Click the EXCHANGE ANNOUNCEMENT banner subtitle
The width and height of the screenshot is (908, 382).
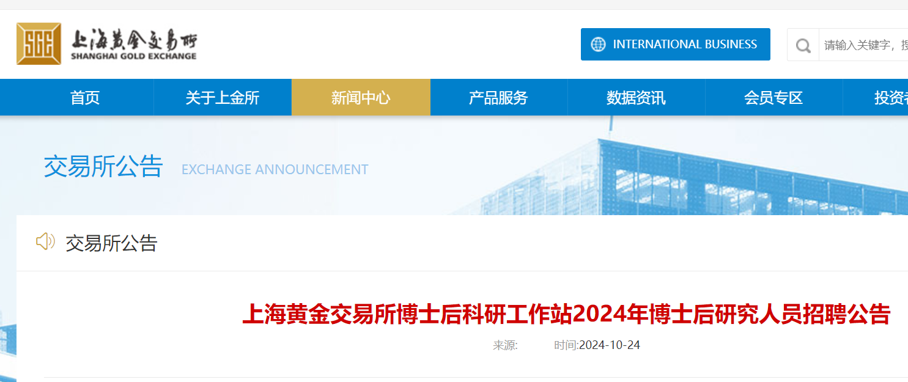[275, 169]
